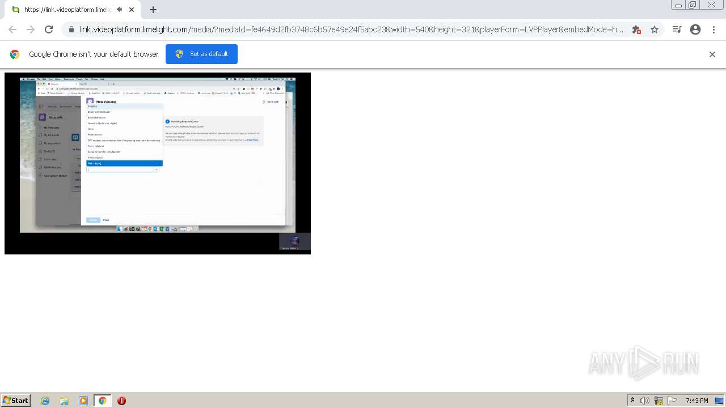Screen dimensions: 726x408
Task: Mute the tab audio speaker icon
Action: click(119, 10)
